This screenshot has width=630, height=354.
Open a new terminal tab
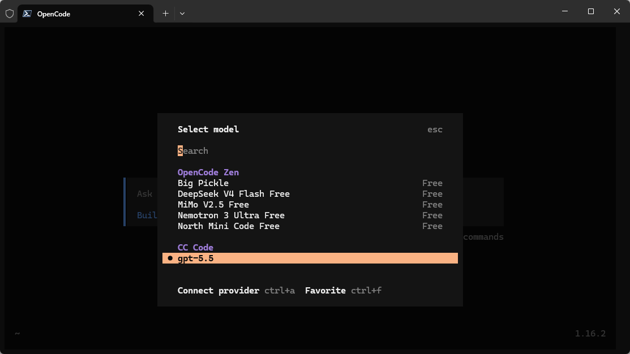(x=165, y=14)
